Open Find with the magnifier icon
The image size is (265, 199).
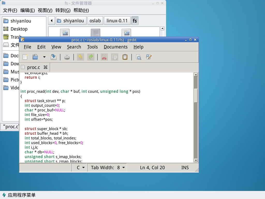tap(139, 57)
